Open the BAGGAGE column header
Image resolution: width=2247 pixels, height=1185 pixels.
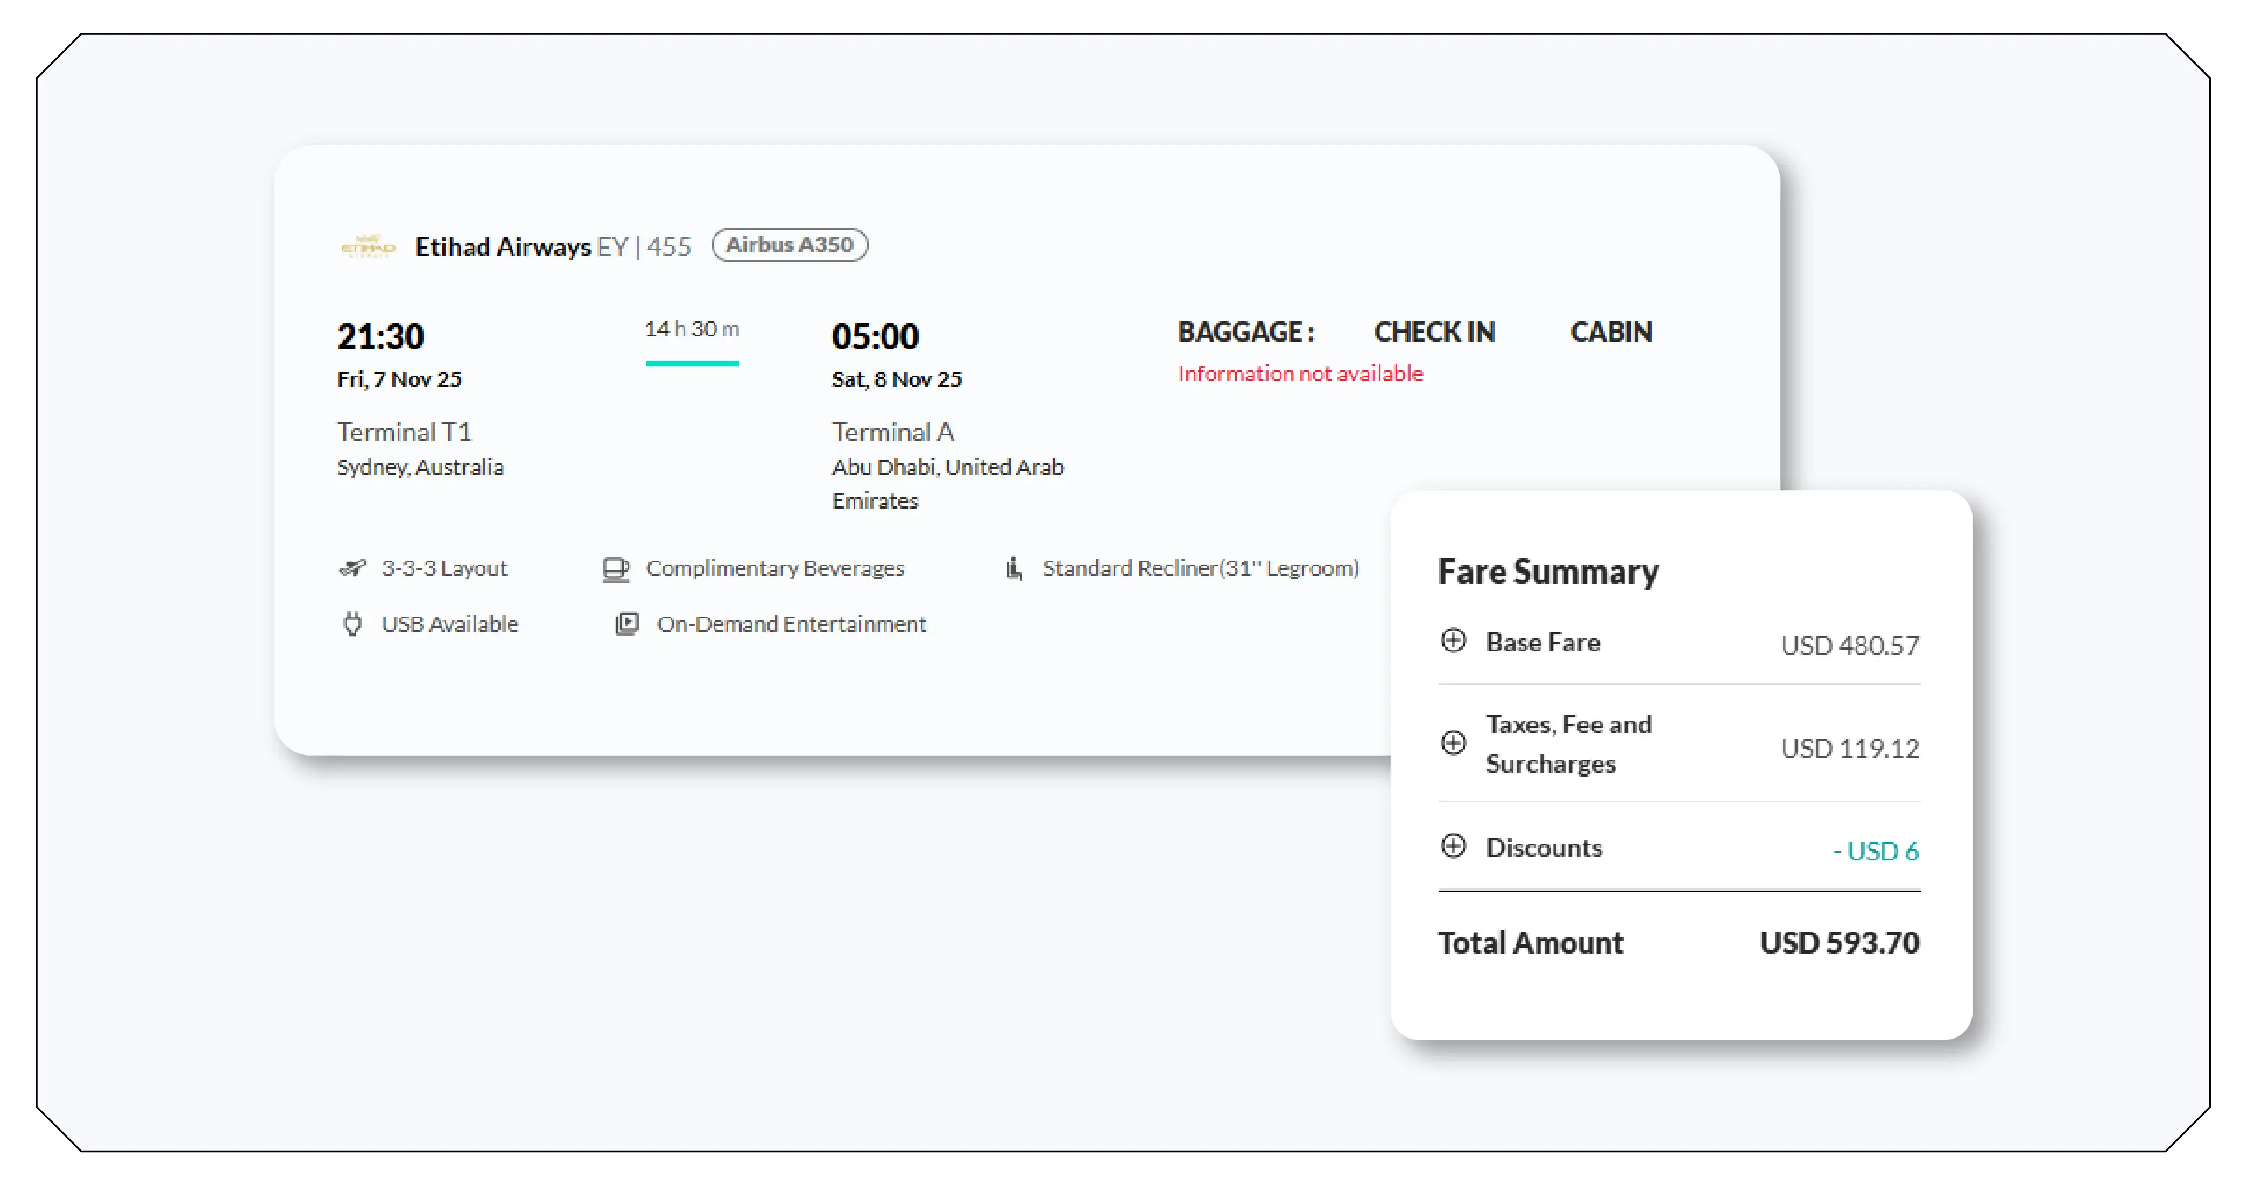[x=1245, y=332]
